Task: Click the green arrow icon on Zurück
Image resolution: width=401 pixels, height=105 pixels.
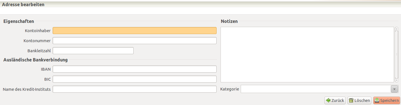Action: tap(328, 101)
